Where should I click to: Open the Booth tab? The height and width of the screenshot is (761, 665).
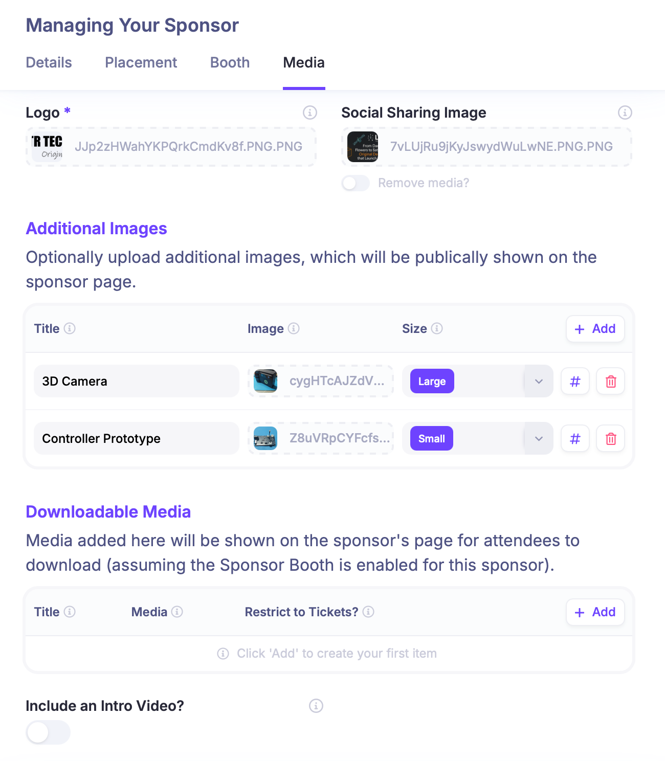230,62
